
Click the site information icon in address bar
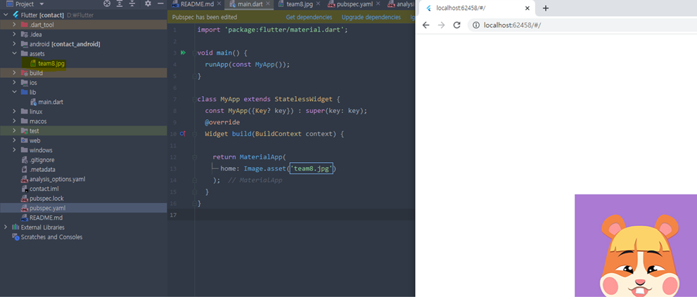click(x=476, y=25)
